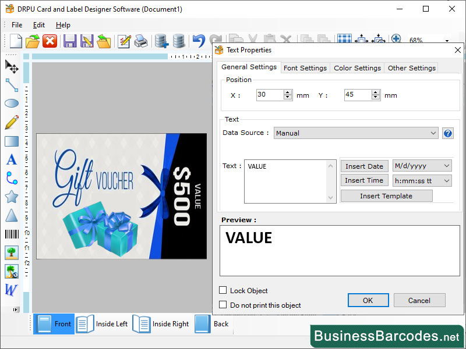This screenshot has height=349, width=466.
Task: Open the zoom percentage dropdown
Action: click(447, 41)
